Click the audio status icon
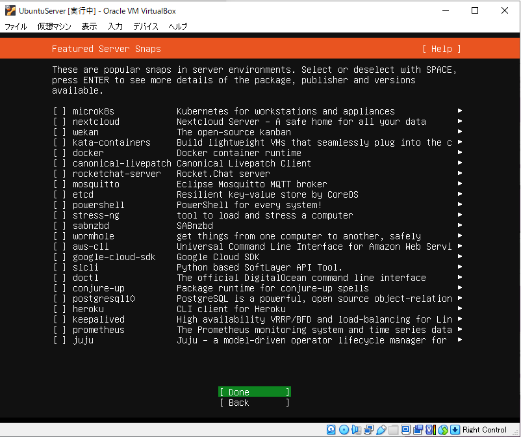This screenshot has height=439, width=521. (x=356, y=430)
